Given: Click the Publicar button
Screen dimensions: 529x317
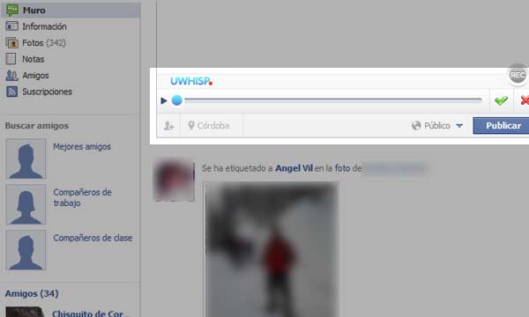Looking at the screenshot, I should click(502, 126).
